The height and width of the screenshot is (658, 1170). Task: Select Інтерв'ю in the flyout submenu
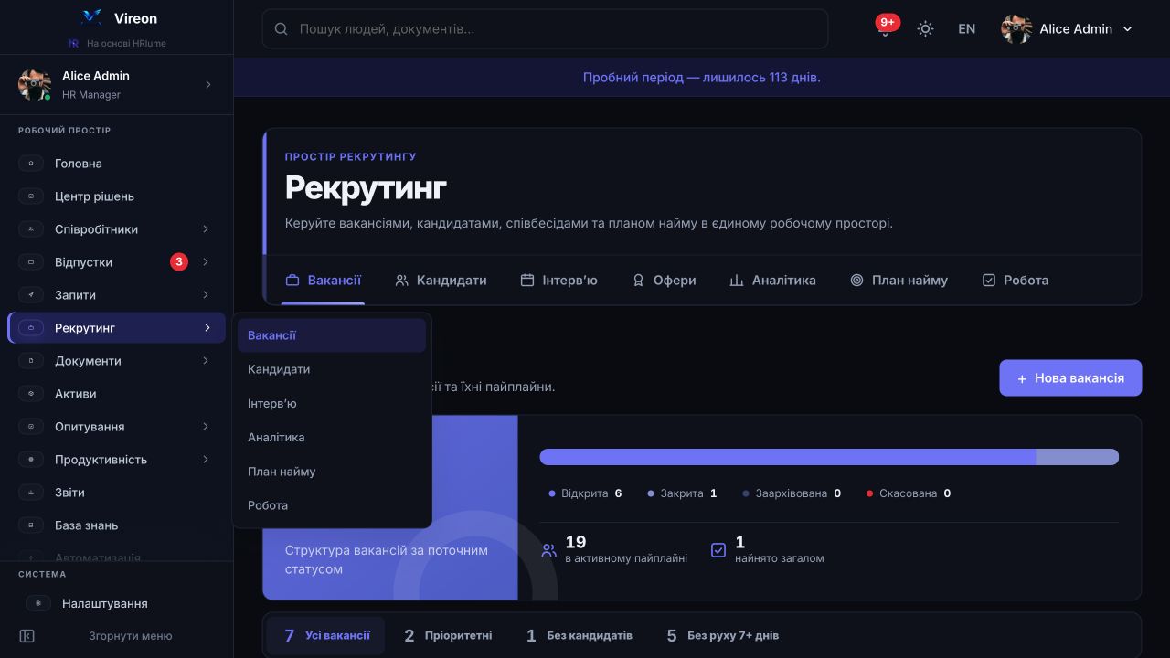click(x=332, y=403)
